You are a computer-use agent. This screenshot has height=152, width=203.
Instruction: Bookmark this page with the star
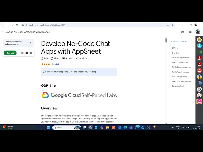(172, 25)
